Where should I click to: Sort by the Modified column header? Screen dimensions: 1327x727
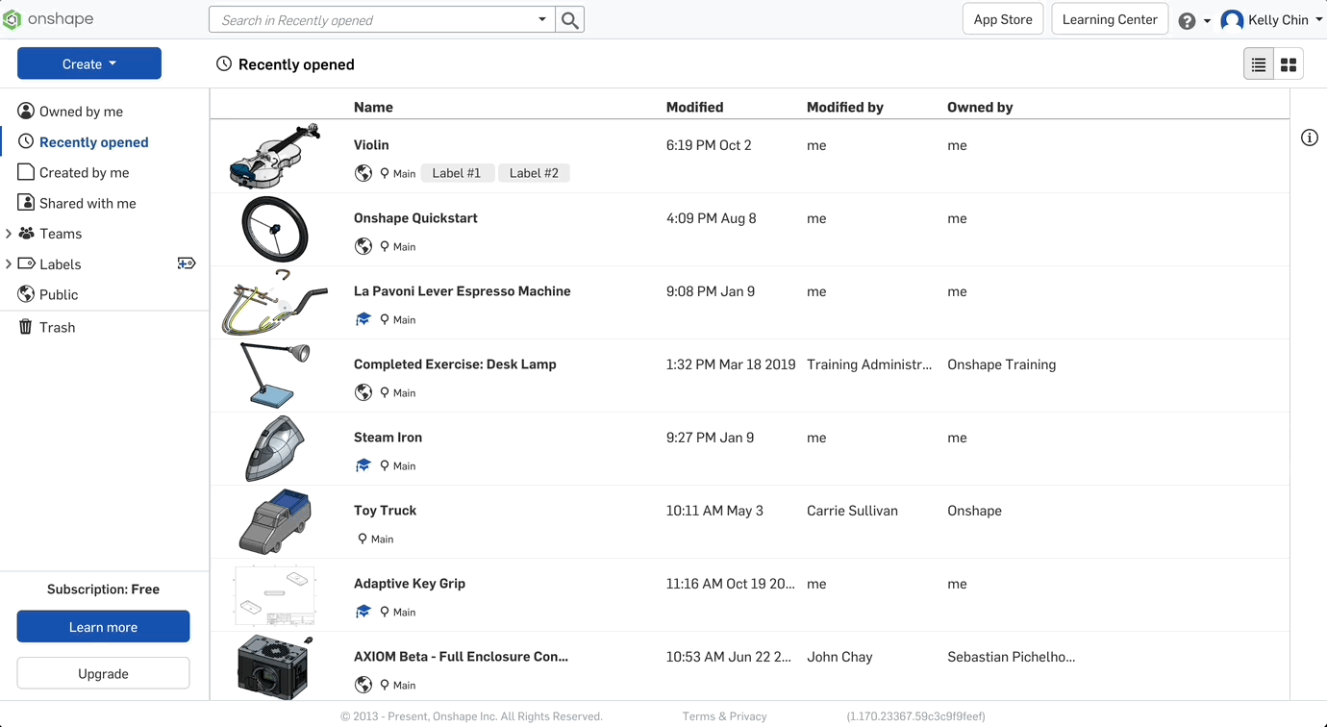coord(694,107)
